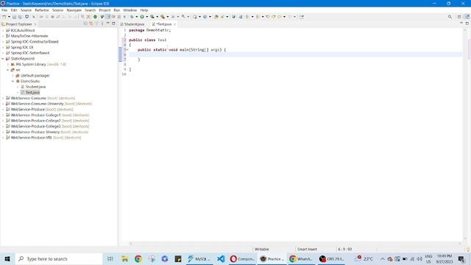The width and height of the screenshot is (471, 265).
Task: Click the empty line 6 in code editor
Action: (296, 54)
